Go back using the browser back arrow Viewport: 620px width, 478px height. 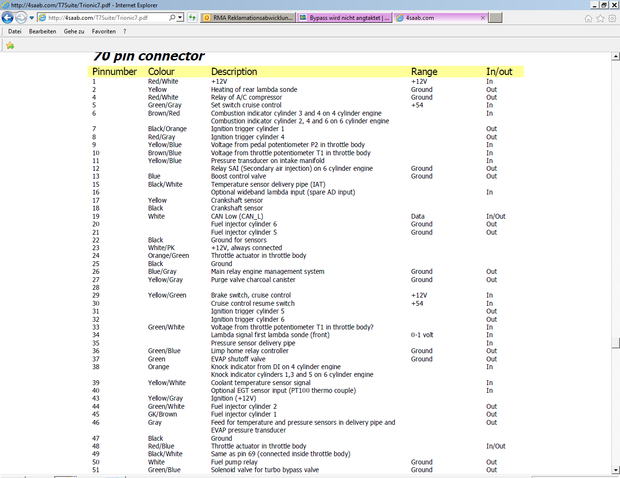pyautogui.click(x=7, y=18)
